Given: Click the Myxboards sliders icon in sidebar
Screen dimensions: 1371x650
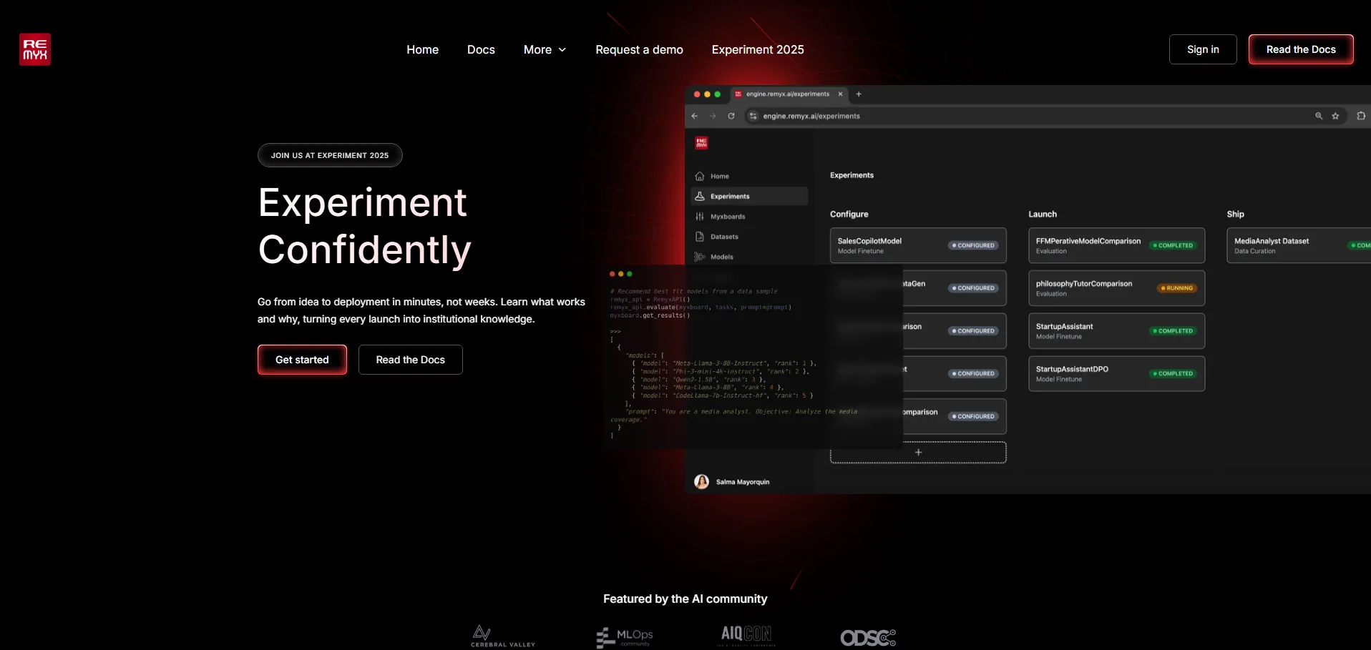Looking at the screenshot, I should coord(700,217).
